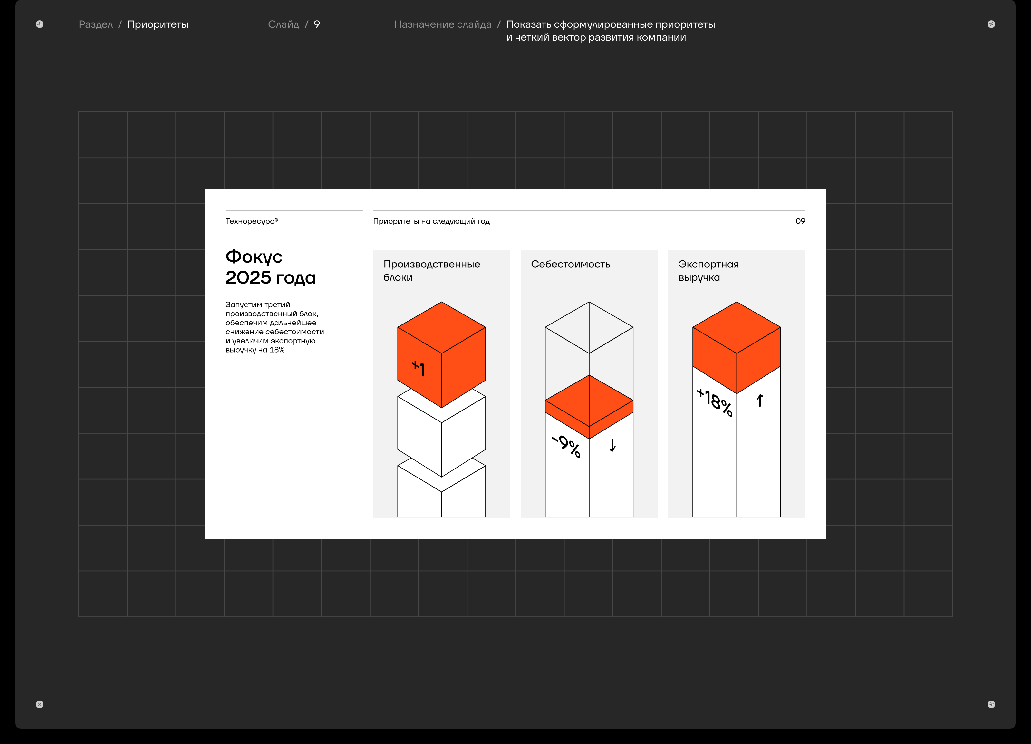
Task: Click the Себестоимость card heading
Action: pos(571,264)
